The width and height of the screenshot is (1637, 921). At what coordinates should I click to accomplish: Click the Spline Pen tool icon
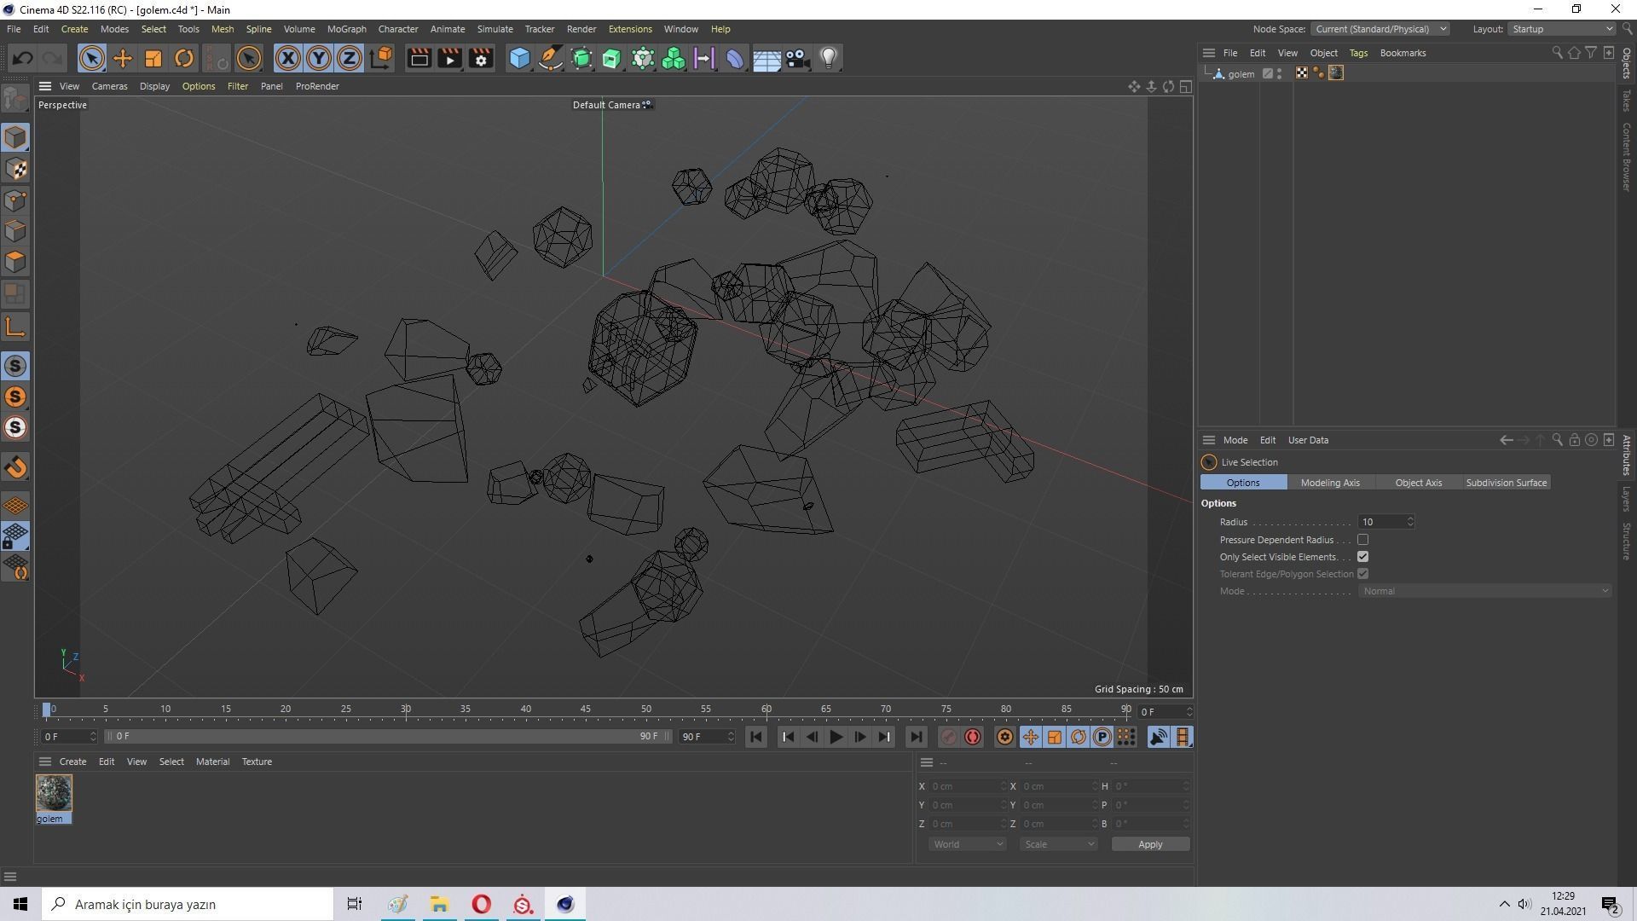(551, 58)
